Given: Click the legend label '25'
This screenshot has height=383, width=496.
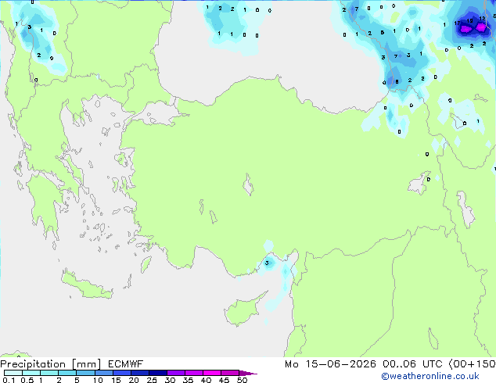Looking at the screenshot, I should [x=152, y=380].
